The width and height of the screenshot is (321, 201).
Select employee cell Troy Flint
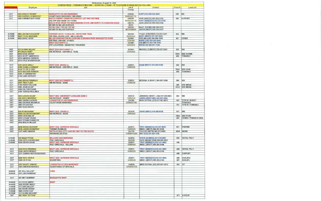click(33, 83)
